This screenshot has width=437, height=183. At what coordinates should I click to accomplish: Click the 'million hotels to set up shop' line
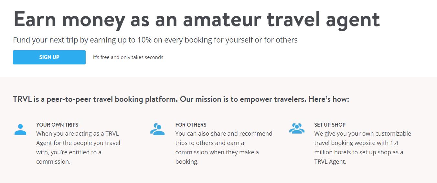pos(358,152)
